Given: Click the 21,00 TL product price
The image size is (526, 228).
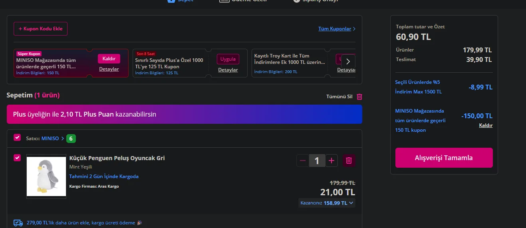Looking at the screenshot, I should tap(337, 192).
